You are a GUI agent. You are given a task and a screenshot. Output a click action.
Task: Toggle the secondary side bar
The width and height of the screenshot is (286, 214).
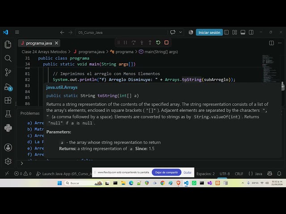251,32
